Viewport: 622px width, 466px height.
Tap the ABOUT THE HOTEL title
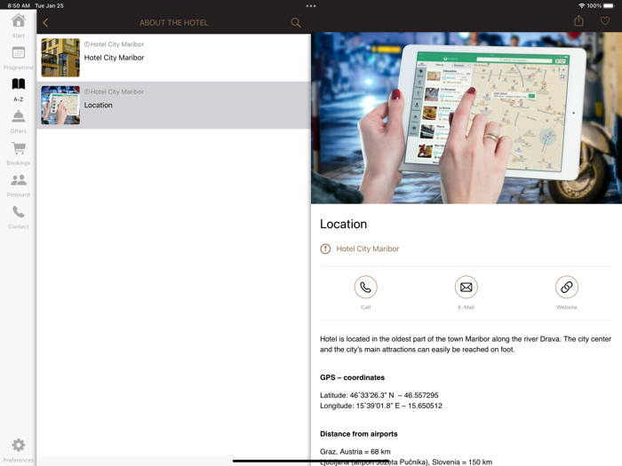tap(174, 22)
